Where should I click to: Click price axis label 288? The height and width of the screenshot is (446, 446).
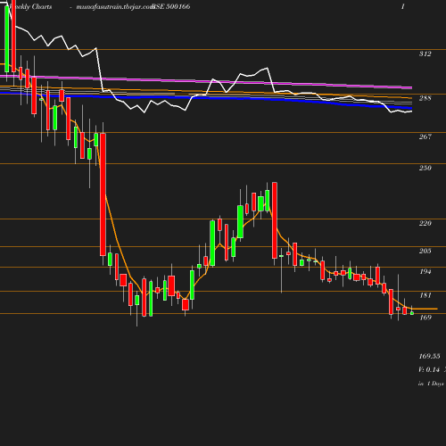pos(425,98)
